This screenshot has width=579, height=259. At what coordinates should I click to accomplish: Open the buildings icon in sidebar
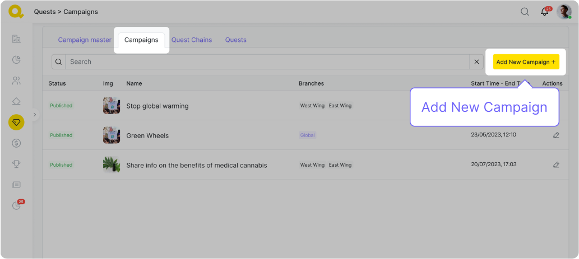pyautogui.click(x=16, y=39)
